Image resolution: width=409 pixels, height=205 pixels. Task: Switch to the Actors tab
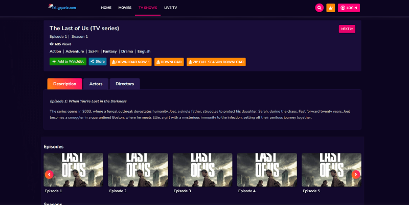tap(96, 84)
